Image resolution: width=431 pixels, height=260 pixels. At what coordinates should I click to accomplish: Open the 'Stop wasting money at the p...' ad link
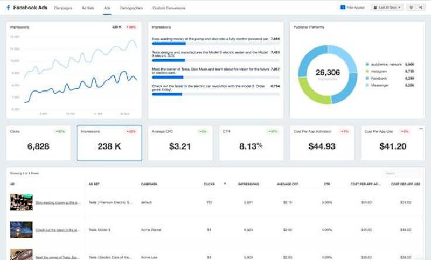(58, 202)
